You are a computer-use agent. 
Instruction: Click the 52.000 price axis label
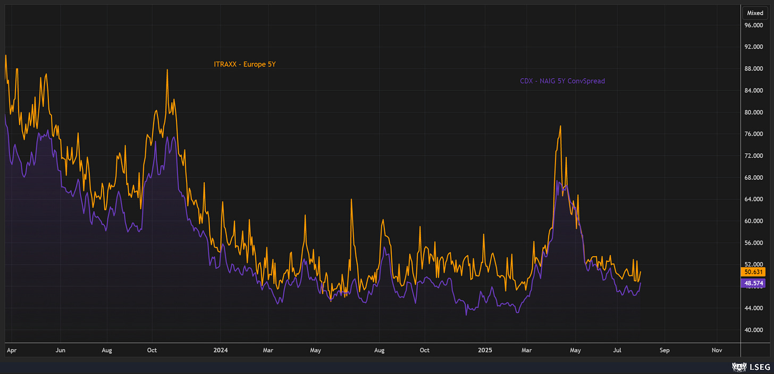pyautogui.click(x=753, y=264)
